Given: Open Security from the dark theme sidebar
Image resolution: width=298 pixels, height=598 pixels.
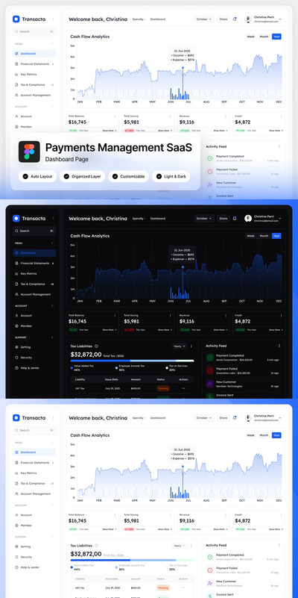Looking at the screenshot, I should click(26, 358).
